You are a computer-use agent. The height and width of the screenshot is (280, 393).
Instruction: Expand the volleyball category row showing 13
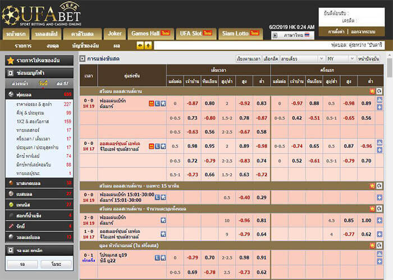click(39, 237)
